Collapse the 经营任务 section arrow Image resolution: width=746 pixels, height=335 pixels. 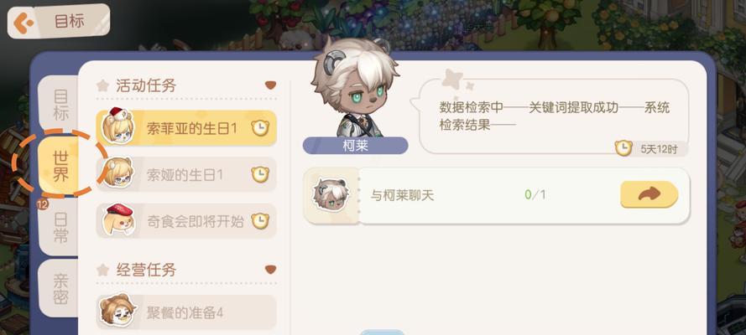click(x=270, y=270)
